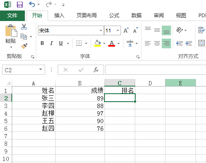
Task: Increase font size with large A icon
Action: point(126,30)
